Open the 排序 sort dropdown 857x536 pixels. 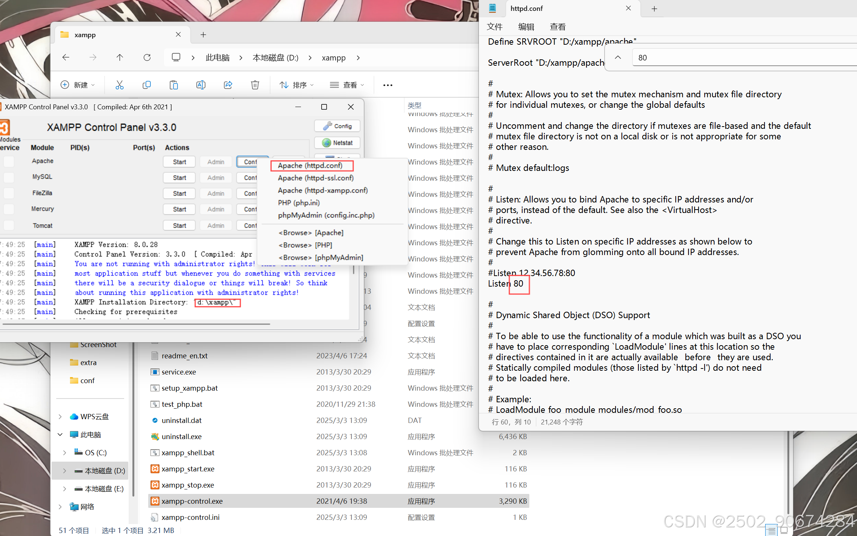click(296, 85)
